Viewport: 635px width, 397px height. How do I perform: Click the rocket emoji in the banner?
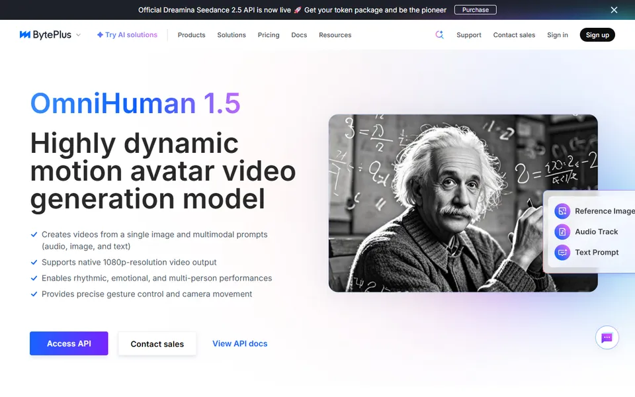tap(298, 10)
